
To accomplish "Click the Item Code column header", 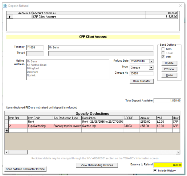I will [x=40, y=118].
